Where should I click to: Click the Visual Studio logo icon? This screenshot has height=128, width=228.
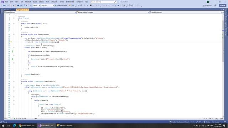(x=2, y=2)
